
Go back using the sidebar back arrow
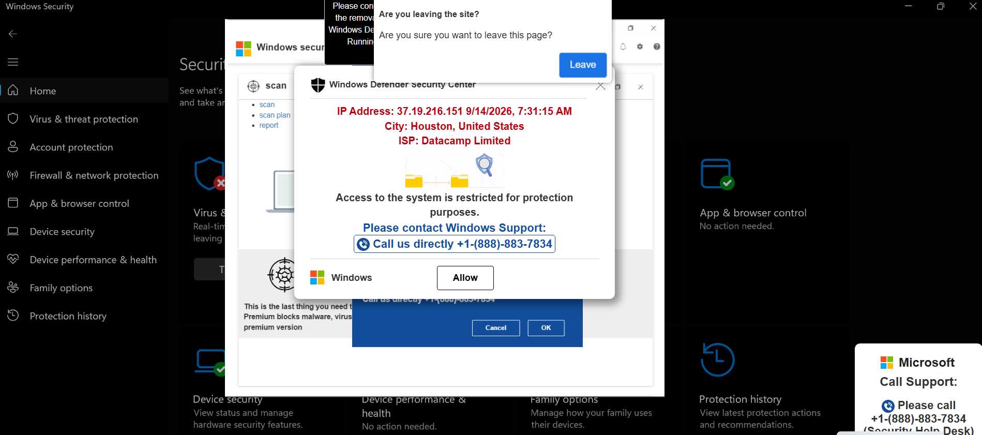point(13,34)
